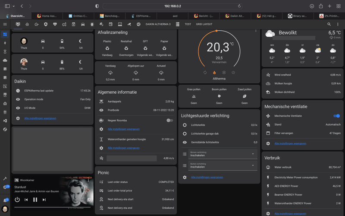Open Binnen verlichting dropdown
The width and height of the screenshot is (345, 216).
[x=222, y=154]
